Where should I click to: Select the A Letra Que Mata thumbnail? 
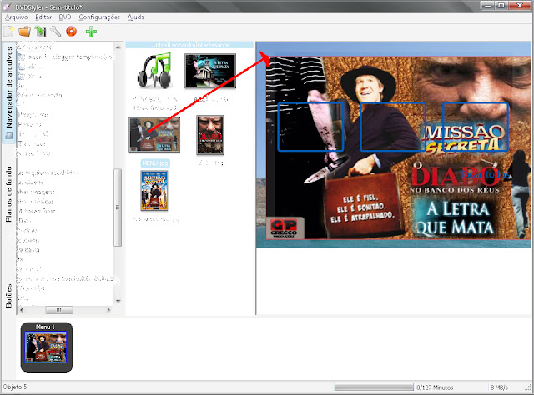(x=210, y=71)
